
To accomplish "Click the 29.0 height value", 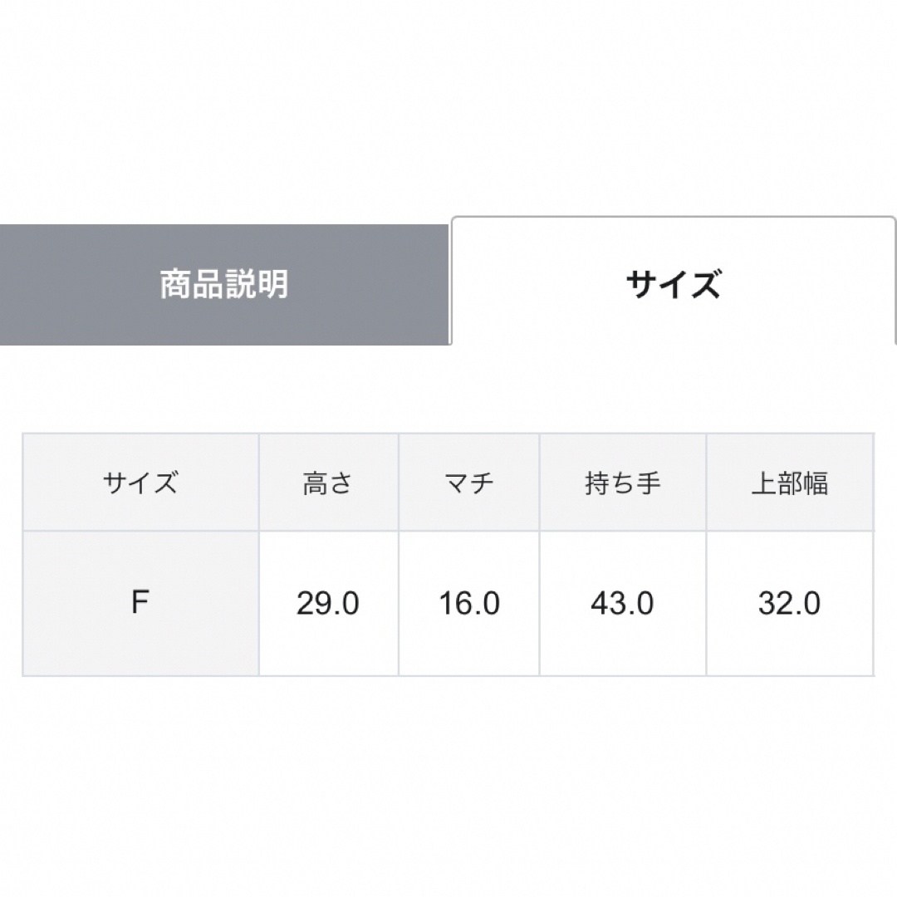I will [x=328, y=604].
